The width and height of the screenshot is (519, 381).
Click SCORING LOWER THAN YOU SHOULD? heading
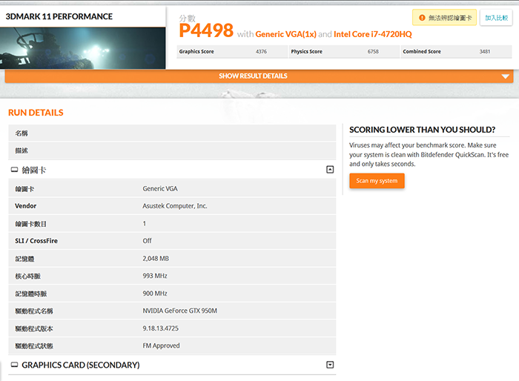tap(423, 130)
